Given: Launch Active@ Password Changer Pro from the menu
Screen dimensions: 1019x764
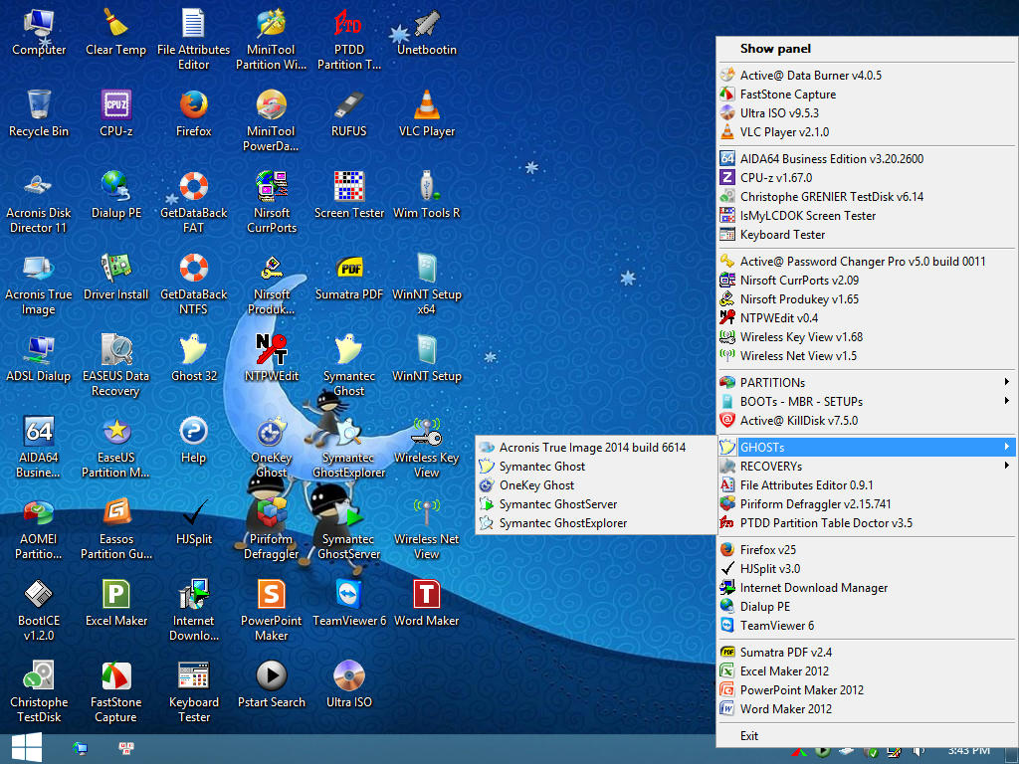Looking at the screenshot, I should (x=867, y=262).
